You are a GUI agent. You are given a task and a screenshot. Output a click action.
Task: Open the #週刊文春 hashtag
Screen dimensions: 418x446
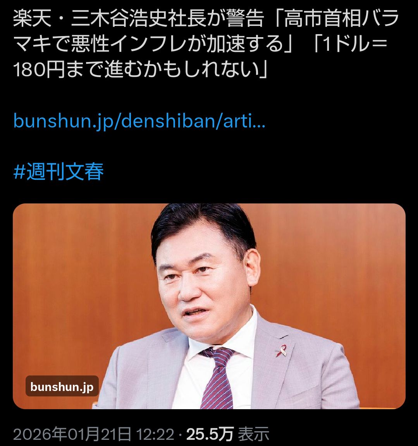(x=58, y=172)
